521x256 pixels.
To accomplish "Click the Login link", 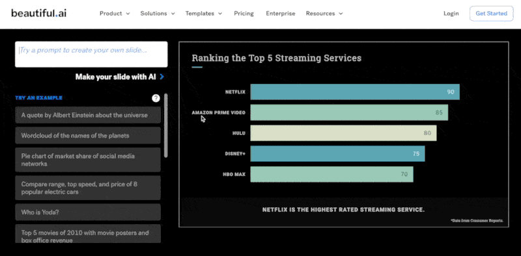I will (x=451, y=14).
